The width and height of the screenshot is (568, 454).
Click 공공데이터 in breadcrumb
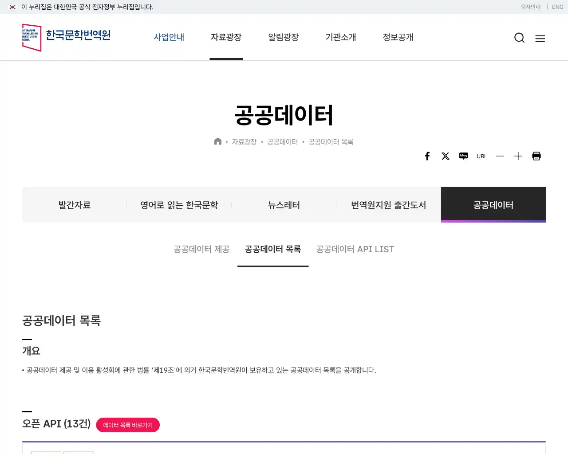tap(283, 142)
